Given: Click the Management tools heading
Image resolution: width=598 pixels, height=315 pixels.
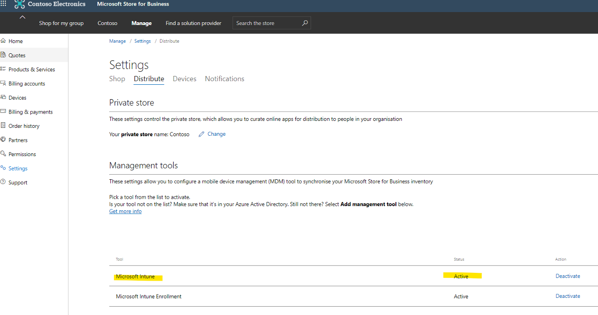Looking at the screenshot, I should [x=144, y=165].
